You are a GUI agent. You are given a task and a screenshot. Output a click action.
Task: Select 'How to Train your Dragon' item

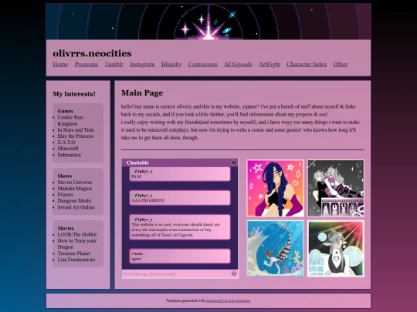tap(77, 243)
